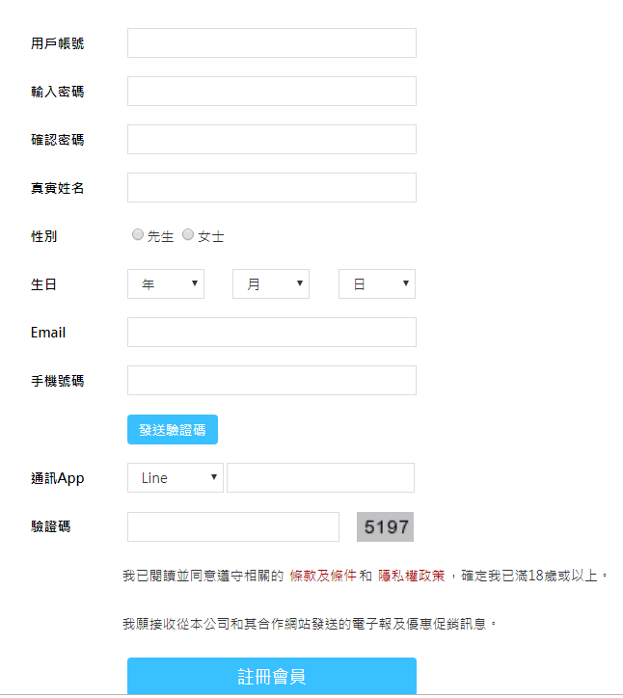Expand the Line messaging app dropdown
623x698 pixels.
click(x=176, y=478)
